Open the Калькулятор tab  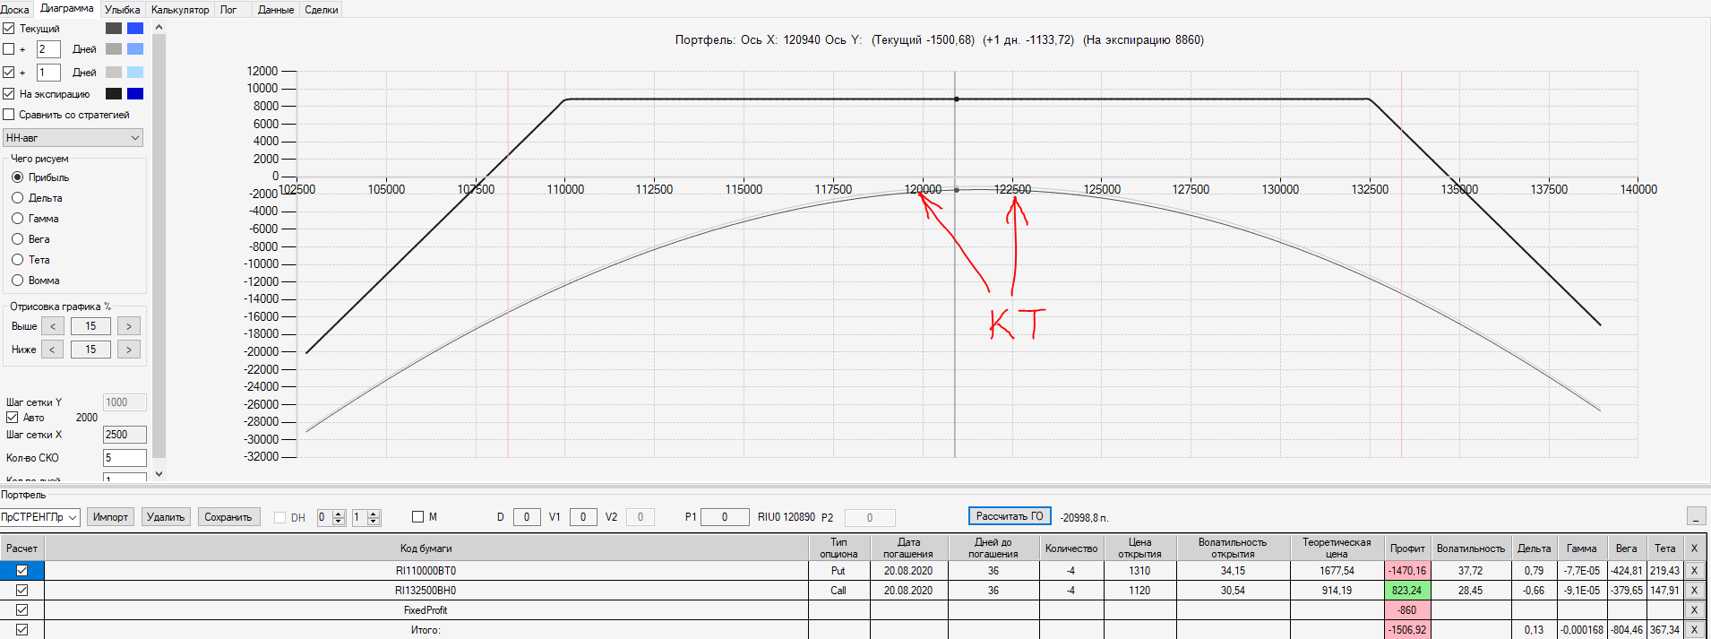tap(180, 10)
